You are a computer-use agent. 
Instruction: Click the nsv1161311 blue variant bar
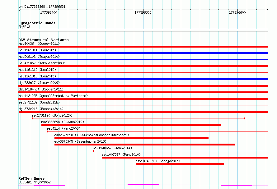(143, 53)
